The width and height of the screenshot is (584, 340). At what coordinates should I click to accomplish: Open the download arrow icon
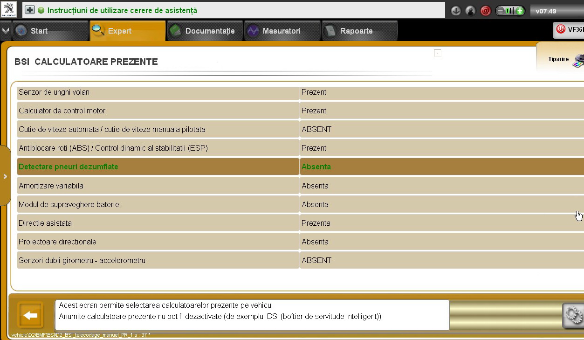[456, 11]
